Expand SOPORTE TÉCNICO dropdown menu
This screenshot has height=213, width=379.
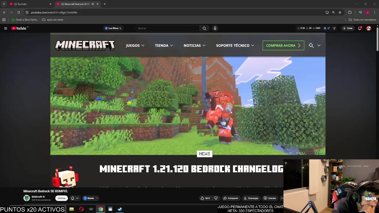tap(235, 45)
